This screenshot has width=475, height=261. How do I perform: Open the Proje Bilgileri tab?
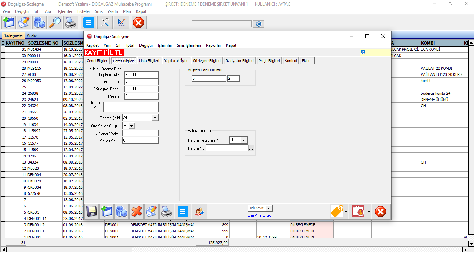click(269, 61)
